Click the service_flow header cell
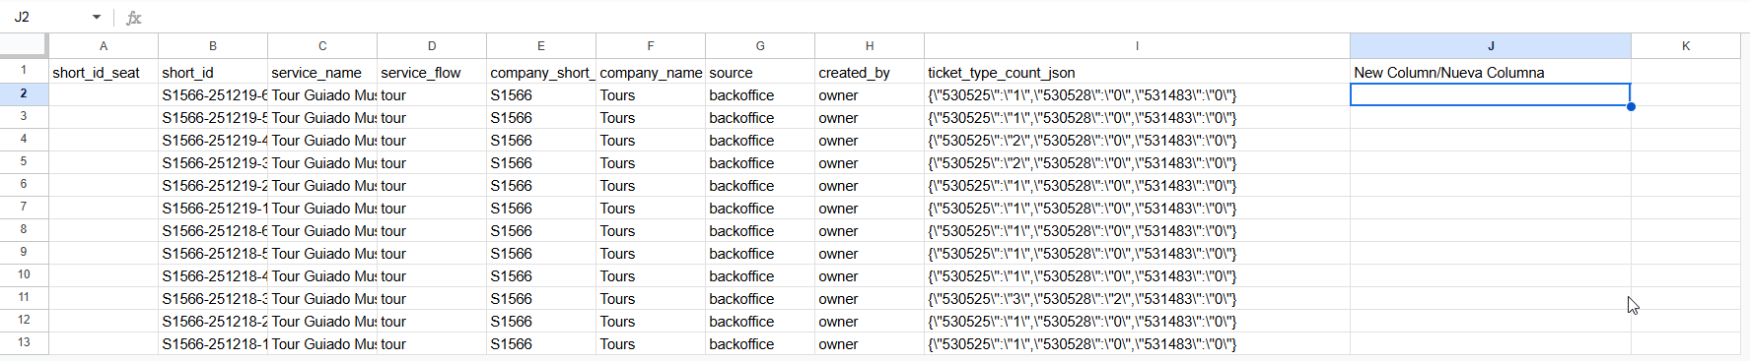The image size is (1750, 361). 432,72
